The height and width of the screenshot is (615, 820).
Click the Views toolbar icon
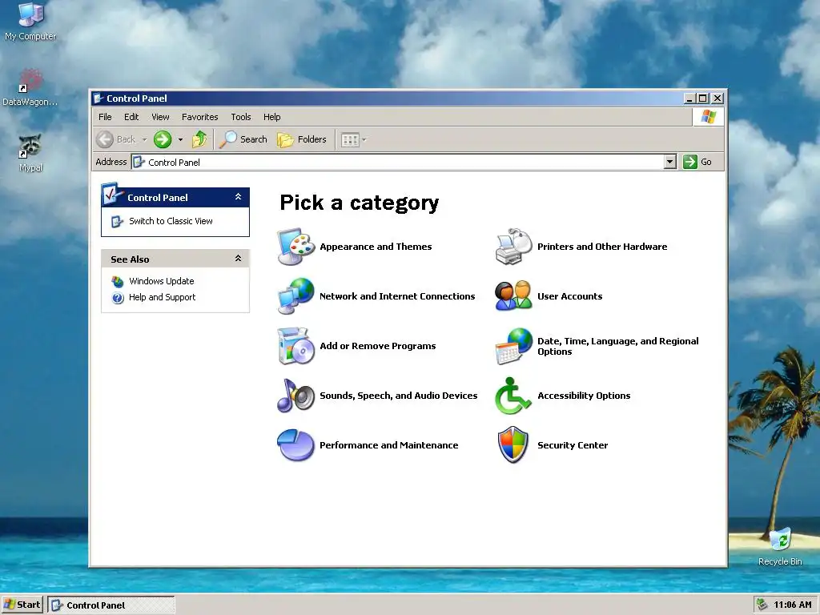click(350, 139)
